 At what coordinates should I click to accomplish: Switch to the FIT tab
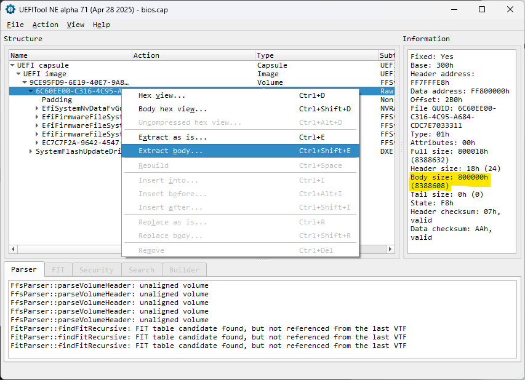58,270
